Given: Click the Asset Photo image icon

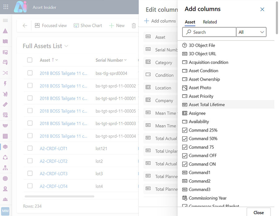Looking at the screenshot, I should 185,88.
